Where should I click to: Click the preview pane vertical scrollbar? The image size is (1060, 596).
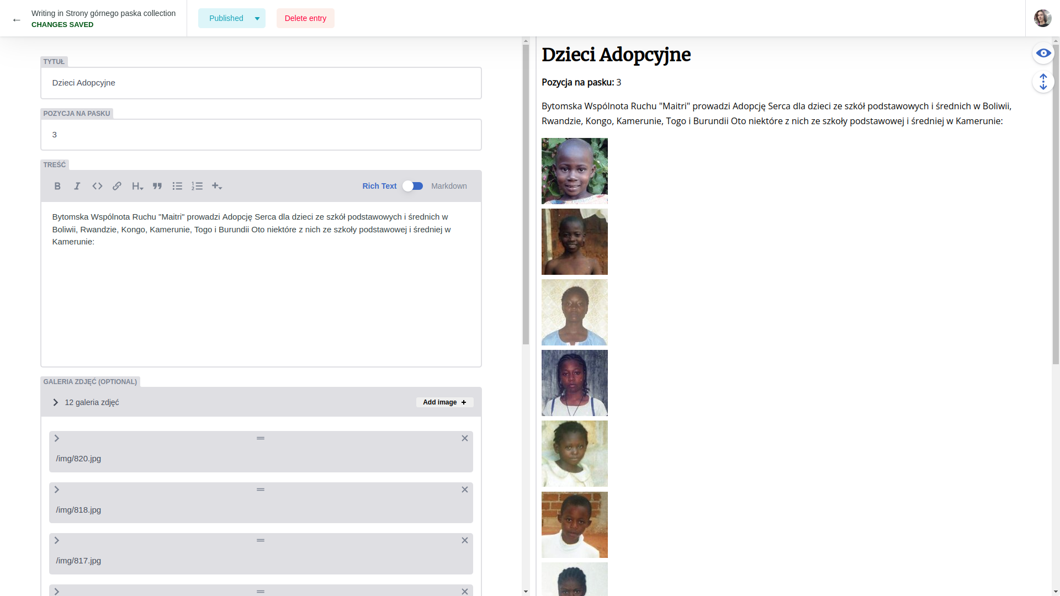coord(1056,204)
